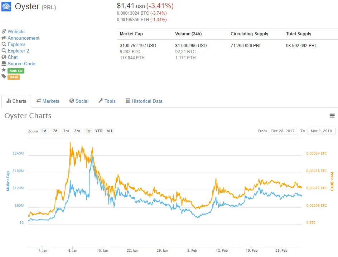Click the Price (BTC) axis label
This screenshot has height=257, width=338.
pos(332,181)
